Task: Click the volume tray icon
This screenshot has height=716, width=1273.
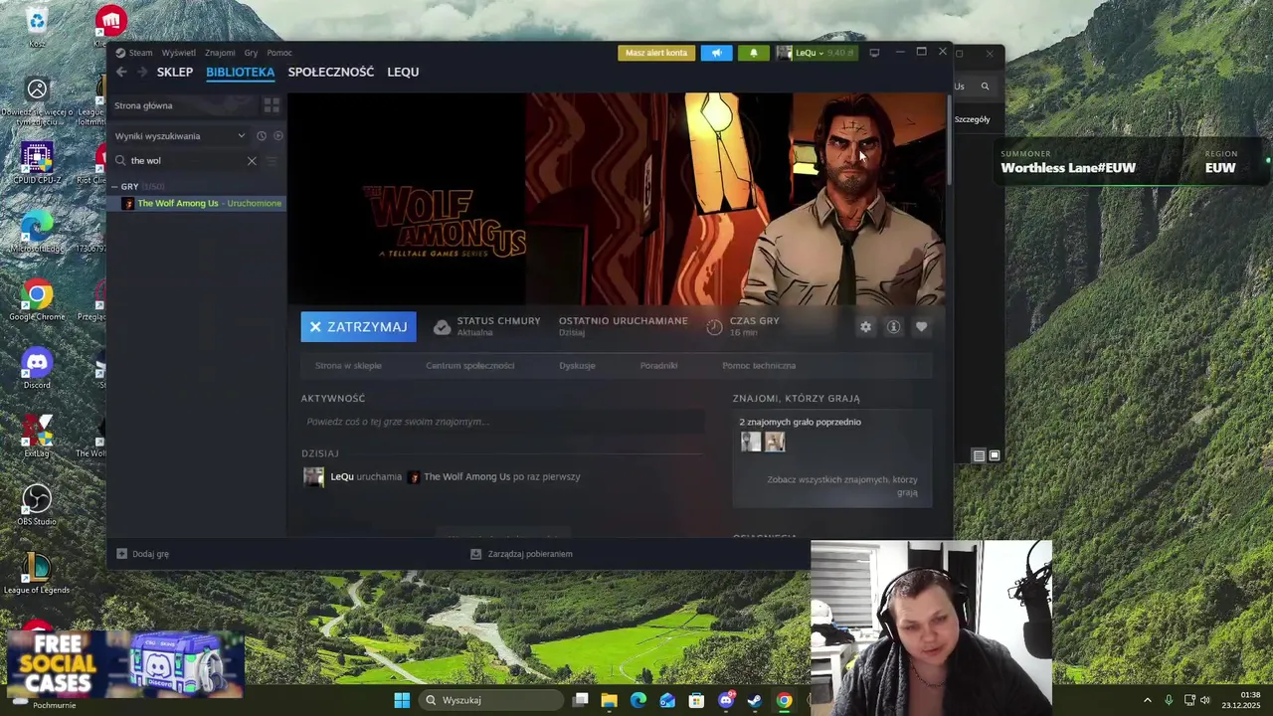Action: (x=1205, y=700)
